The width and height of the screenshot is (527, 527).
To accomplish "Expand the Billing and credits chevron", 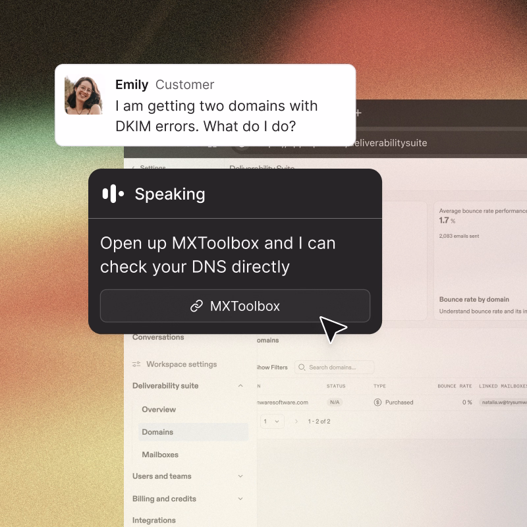I will pyautogui.click(x=240, y=499).
